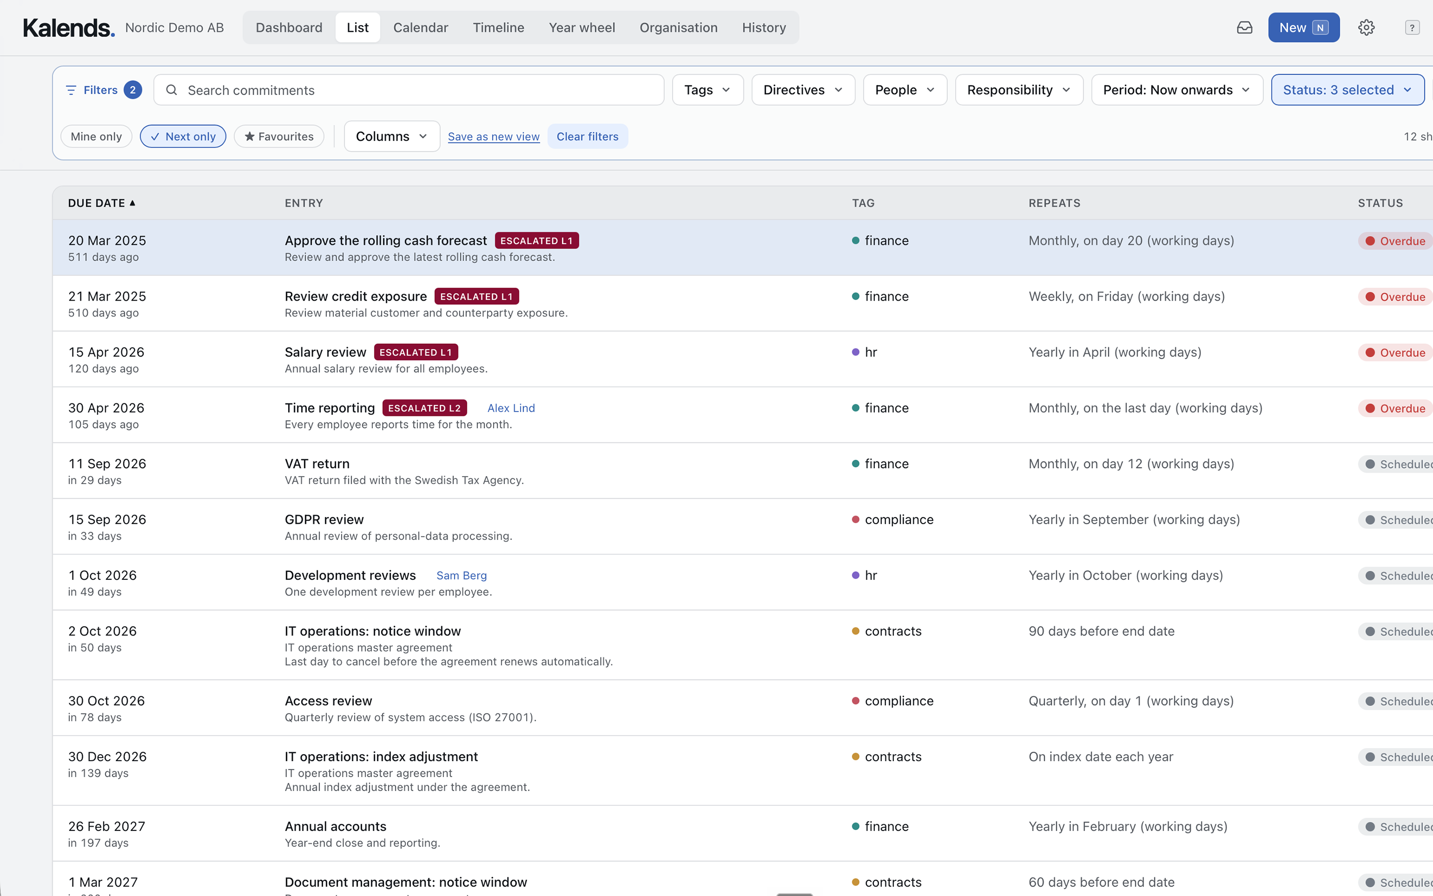Click the search magnifier icon
The width and height of the screenshot is (1433, 896).
(x=171, y=90)
